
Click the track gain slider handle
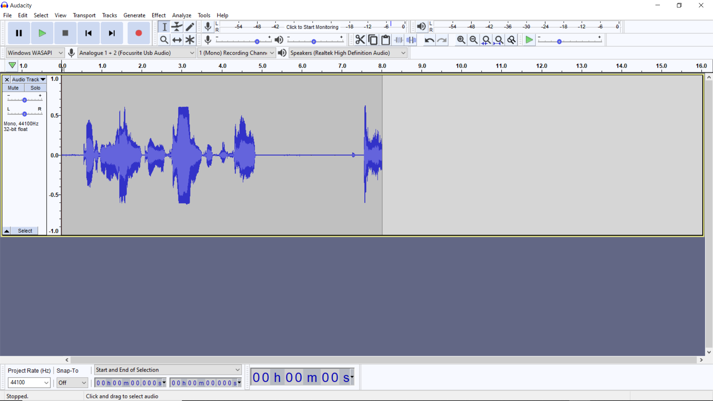[25, 100]
